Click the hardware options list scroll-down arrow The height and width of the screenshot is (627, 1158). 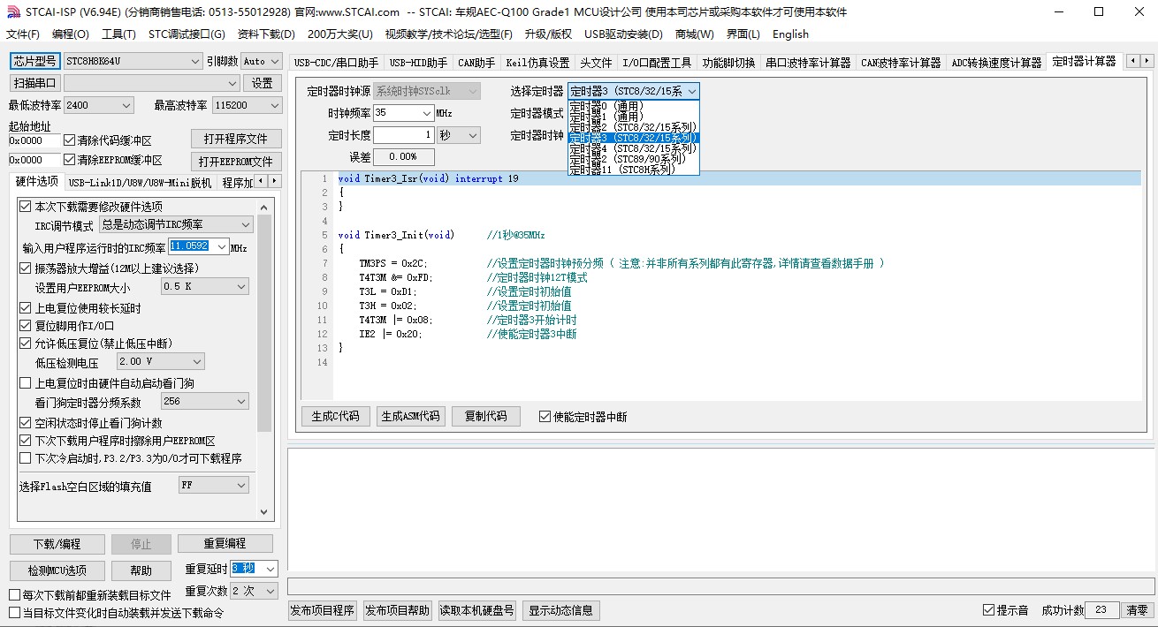[264, 511]
